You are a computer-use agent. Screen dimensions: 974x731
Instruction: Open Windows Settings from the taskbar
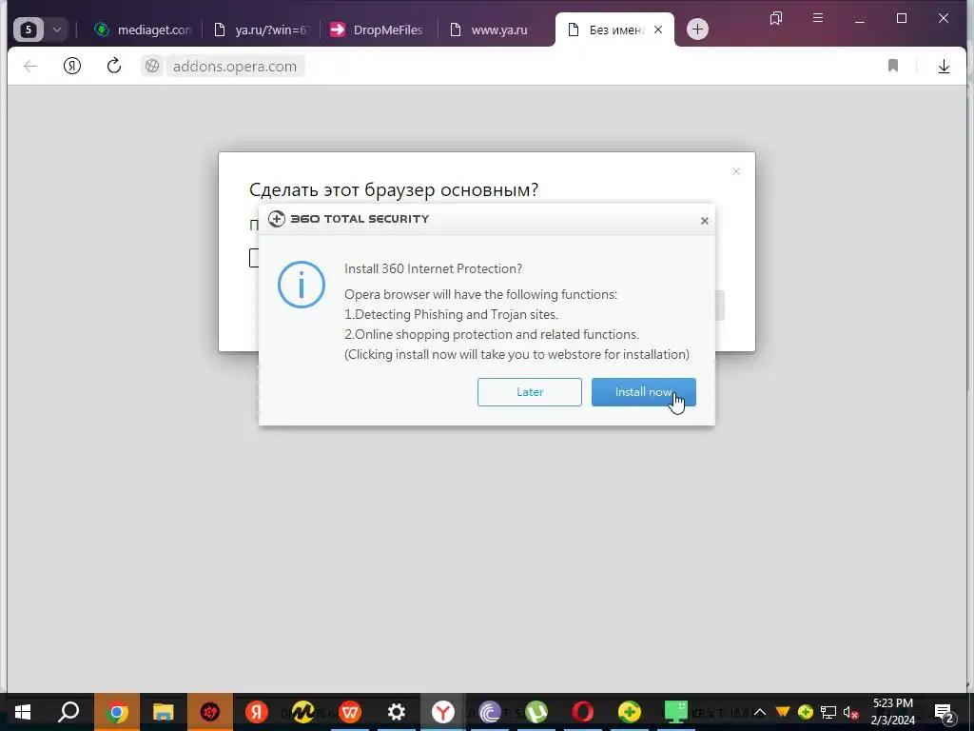pos(397,712)
